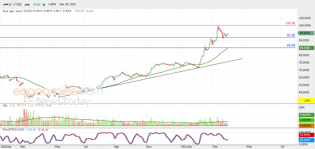315x149 pixels.
Task: Click the 1.50% change value
Action: [52, 4]
